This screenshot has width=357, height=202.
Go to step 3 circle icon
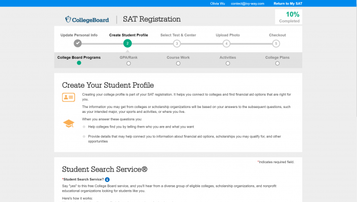click(x=177, y=43)
